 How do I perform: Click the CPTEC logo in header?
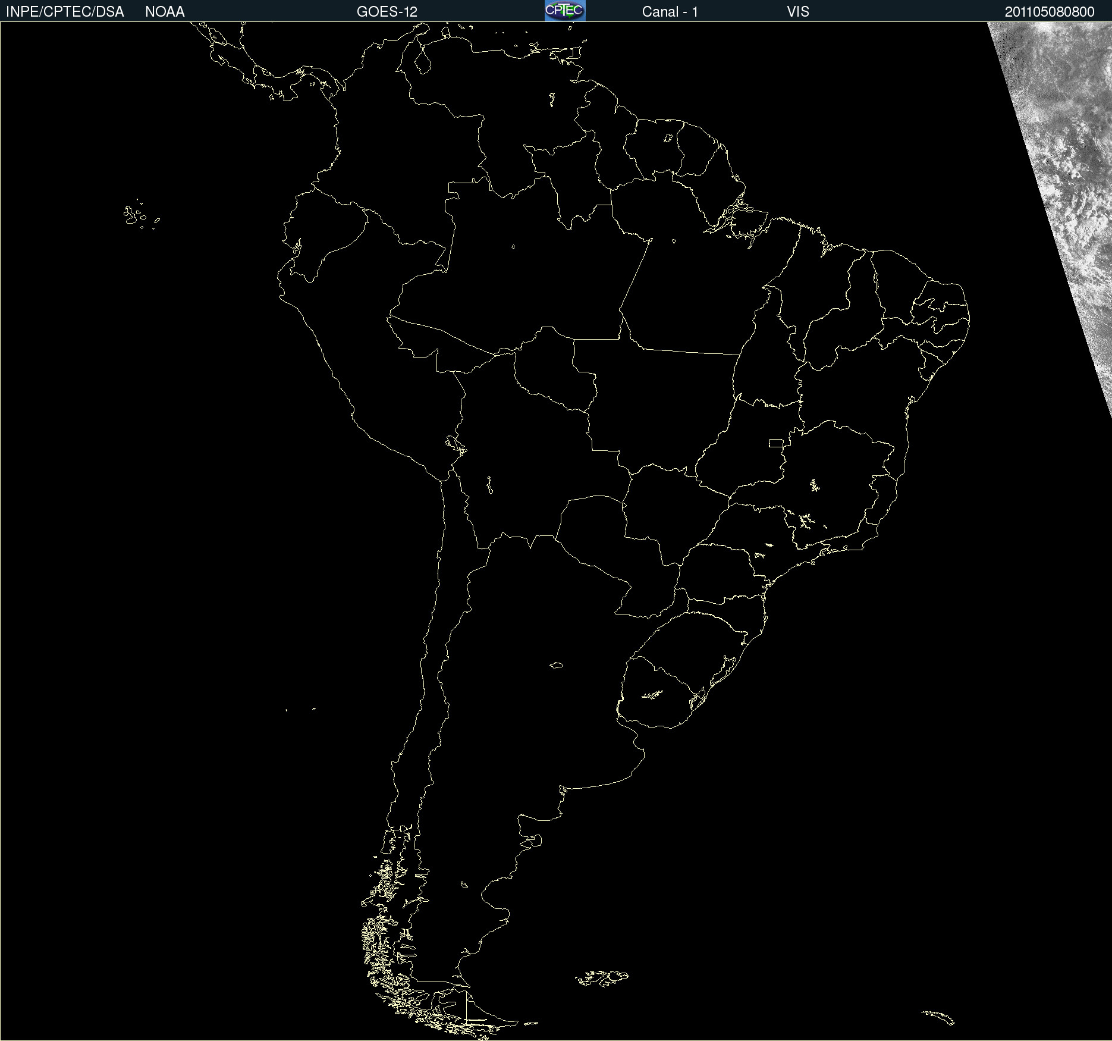click(x=565, y=11)
